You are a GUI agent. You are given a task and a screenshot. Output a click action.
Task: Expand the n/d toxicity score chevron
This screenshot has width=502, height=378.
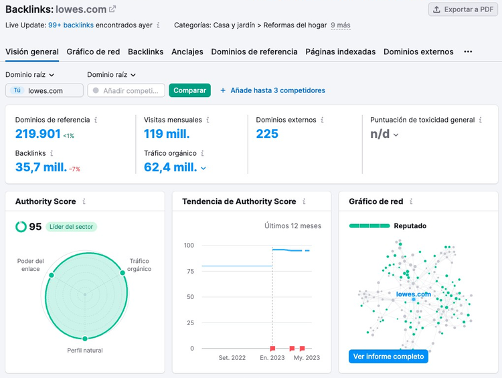click(396, 134)
